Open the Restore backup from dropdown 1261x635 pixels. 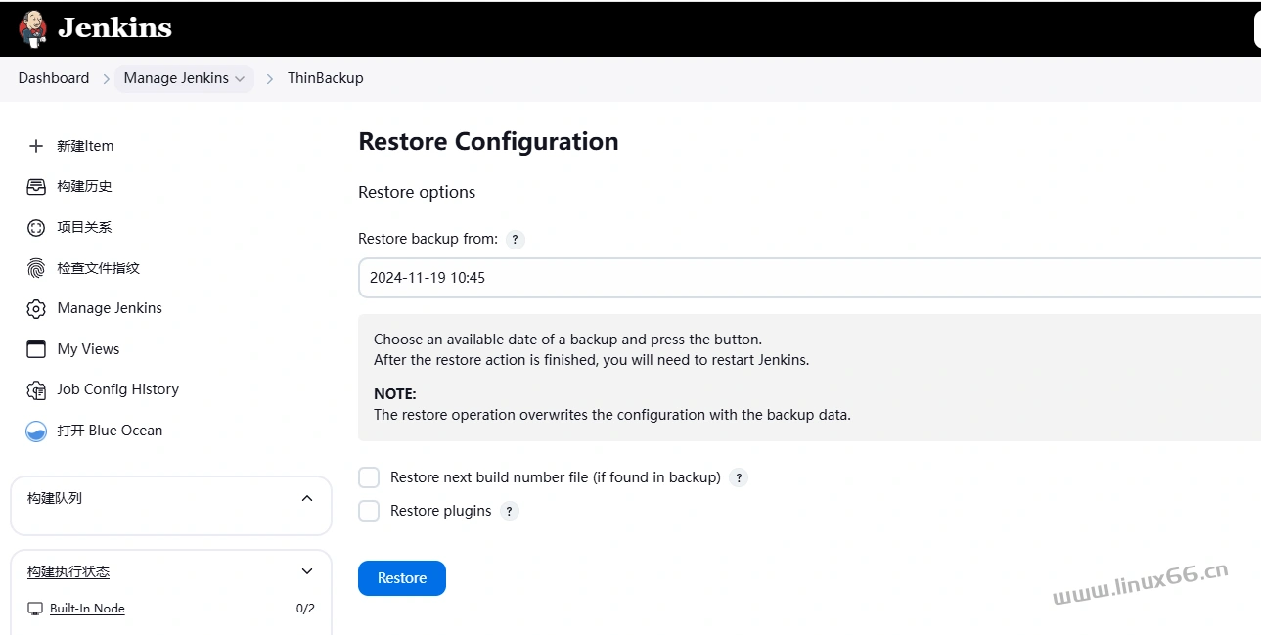point(809,278)
